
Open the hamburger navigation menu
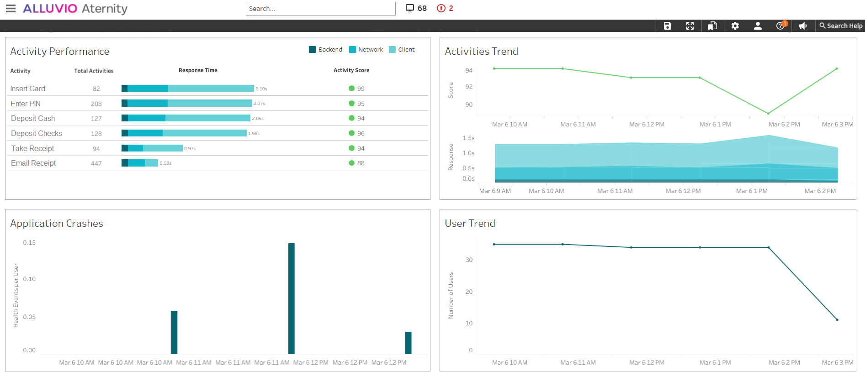(11, 9)
